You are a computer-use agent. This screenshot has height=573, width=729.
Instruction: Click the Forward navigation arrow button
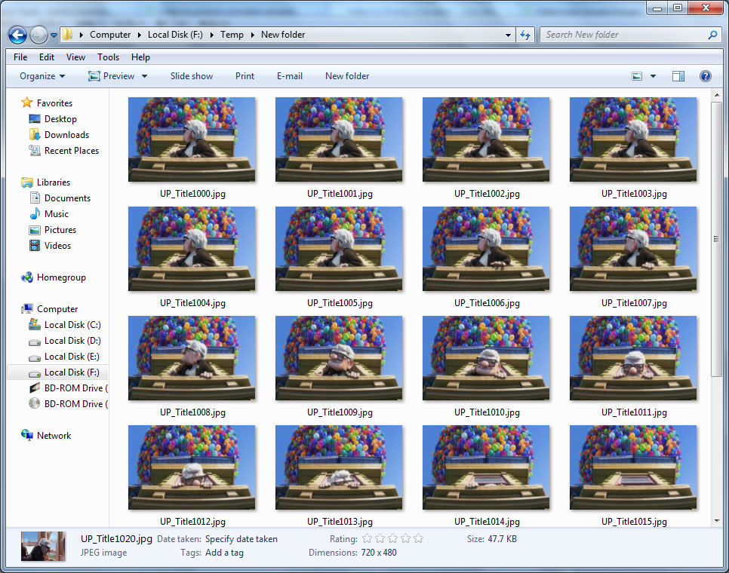pos(38,35)
